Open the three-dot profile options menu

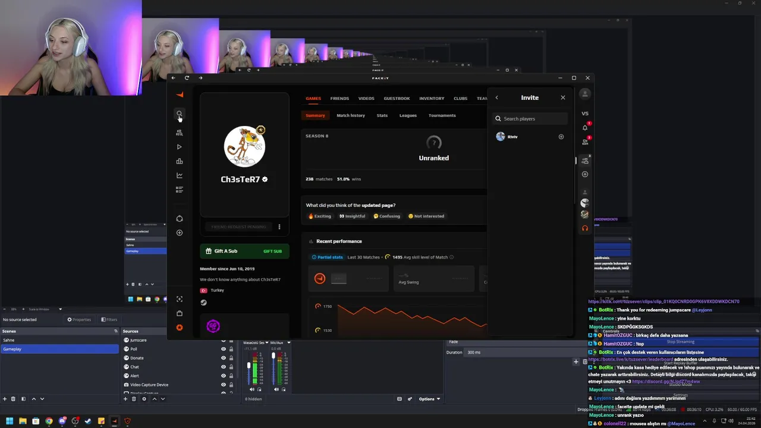click(x=279, y=226)
